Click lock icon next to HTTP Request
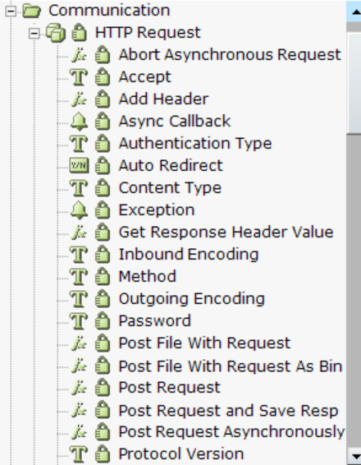The height and width of the screenshot is (465, 361). 79,33
